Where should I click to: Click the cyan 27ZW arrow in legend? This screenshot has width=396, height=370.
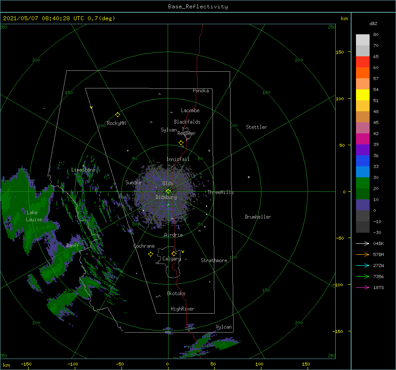click(x=363, y=265)
